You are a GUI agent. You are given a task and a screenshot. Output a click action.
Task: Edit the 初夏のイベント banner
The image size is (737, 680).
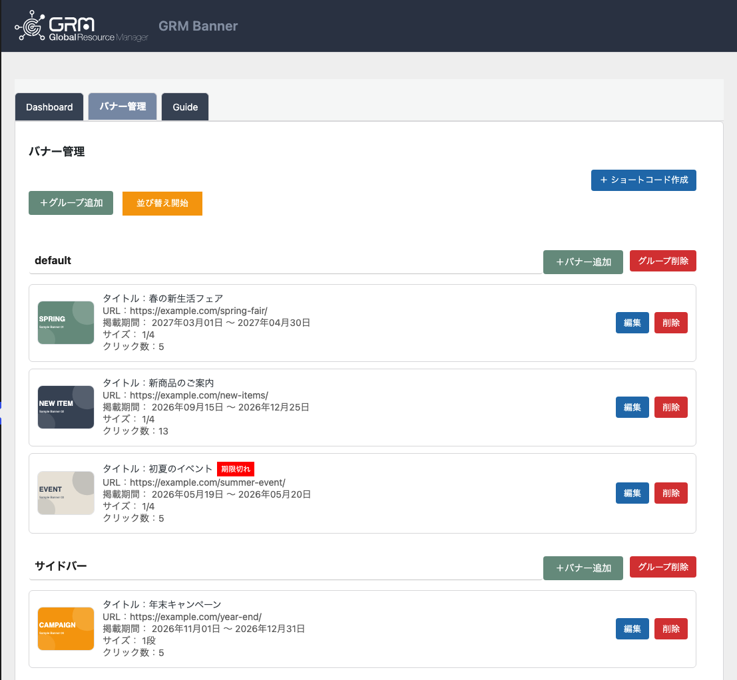point(632,493)
